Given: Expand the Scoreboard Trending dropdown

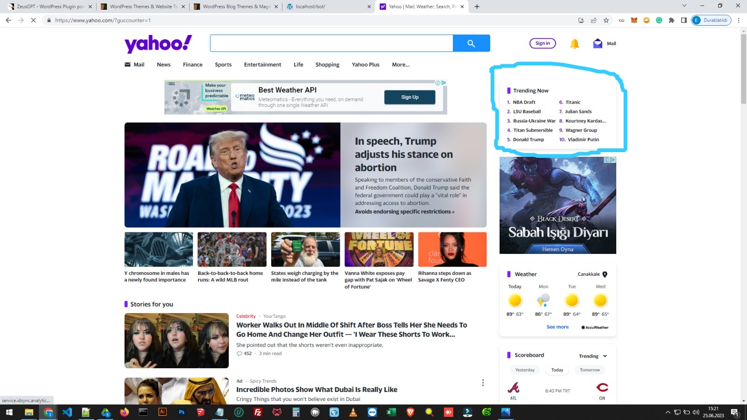Looking at the screenshot, I should click(593, 356).
